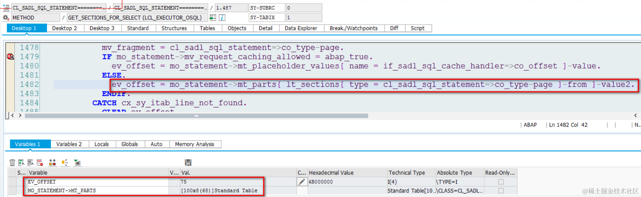Click the right-pointing scroll arrow beside the left arrow
641x197 pixels.
click(x=20, y=116)
